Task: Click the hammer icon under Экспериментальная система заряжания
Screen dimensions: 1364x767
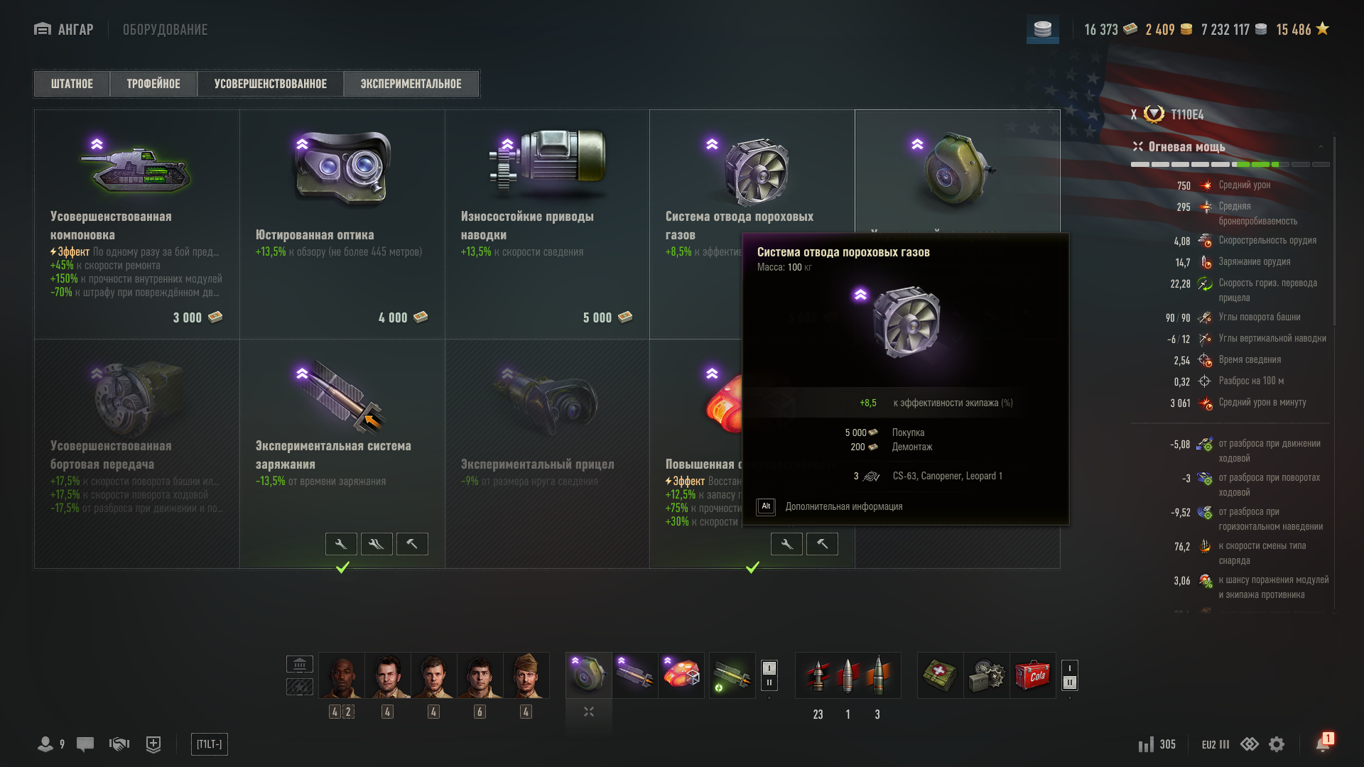Action: pyautogui.click(x=412, y=544)
